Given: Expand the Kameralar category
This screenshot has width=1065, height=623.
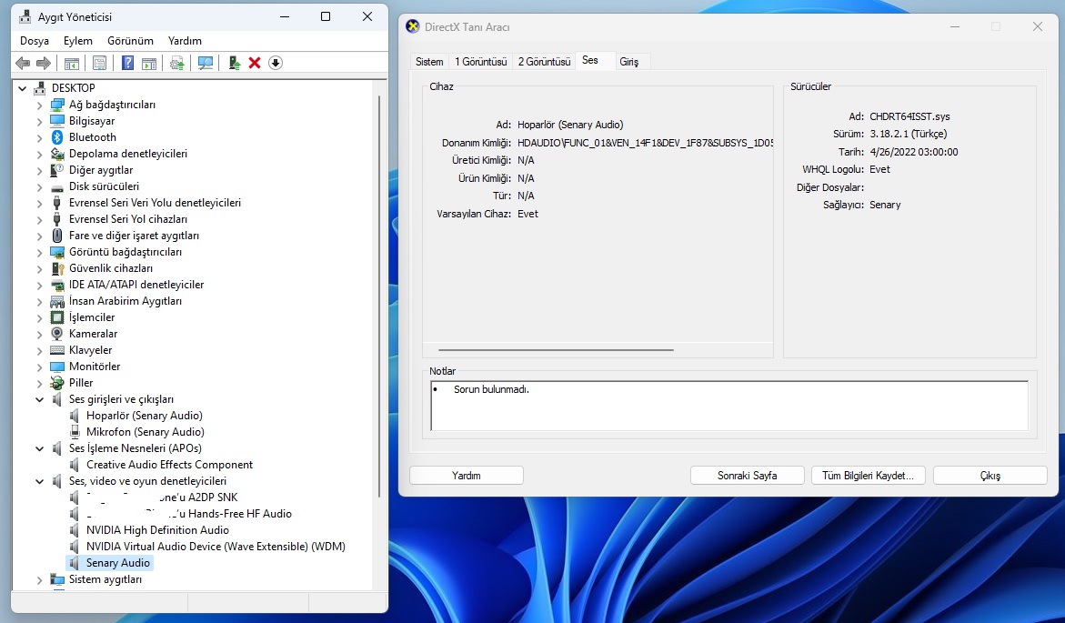Looking at the screenshot, I should [39, 334].
